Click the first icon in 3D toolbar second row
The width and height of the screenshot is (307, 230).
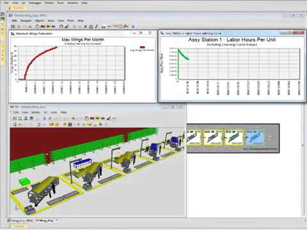pyautogui.click(x=15, y=125)
